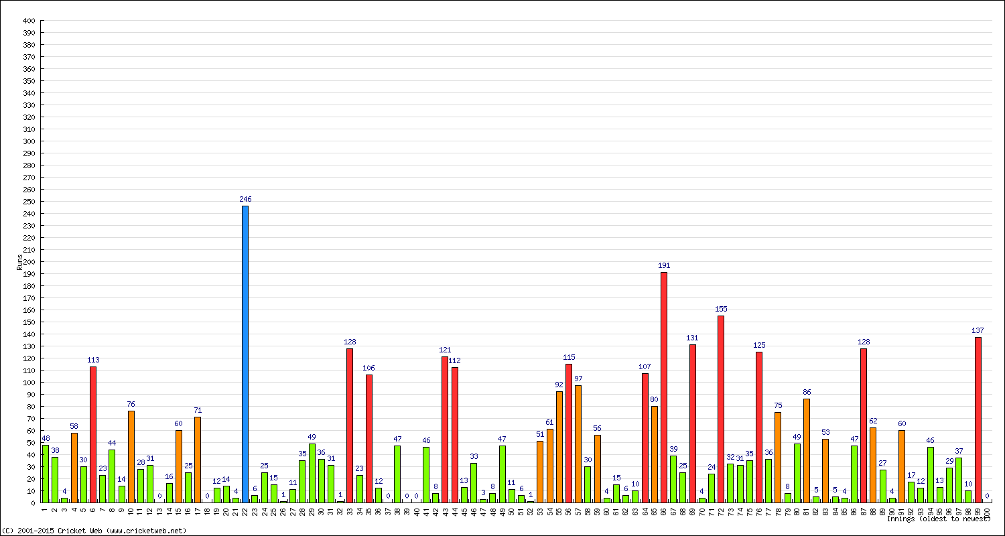Select the value label 61

click(x=550, y=423)
